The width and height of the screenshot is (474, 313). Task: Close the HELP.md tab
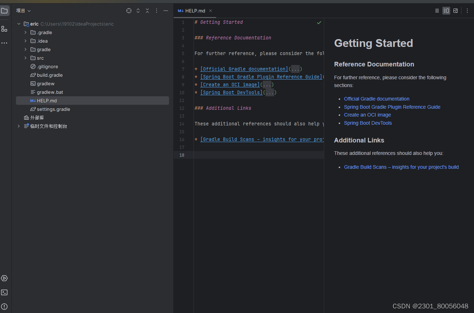[211, 11]
